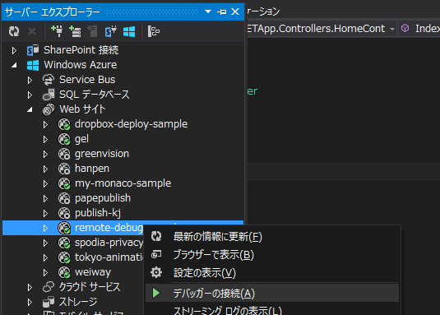Viewport: 440px width, 315px height.
Task: Click the my-monaco-sample globe icon
Action: coord(64,183)
